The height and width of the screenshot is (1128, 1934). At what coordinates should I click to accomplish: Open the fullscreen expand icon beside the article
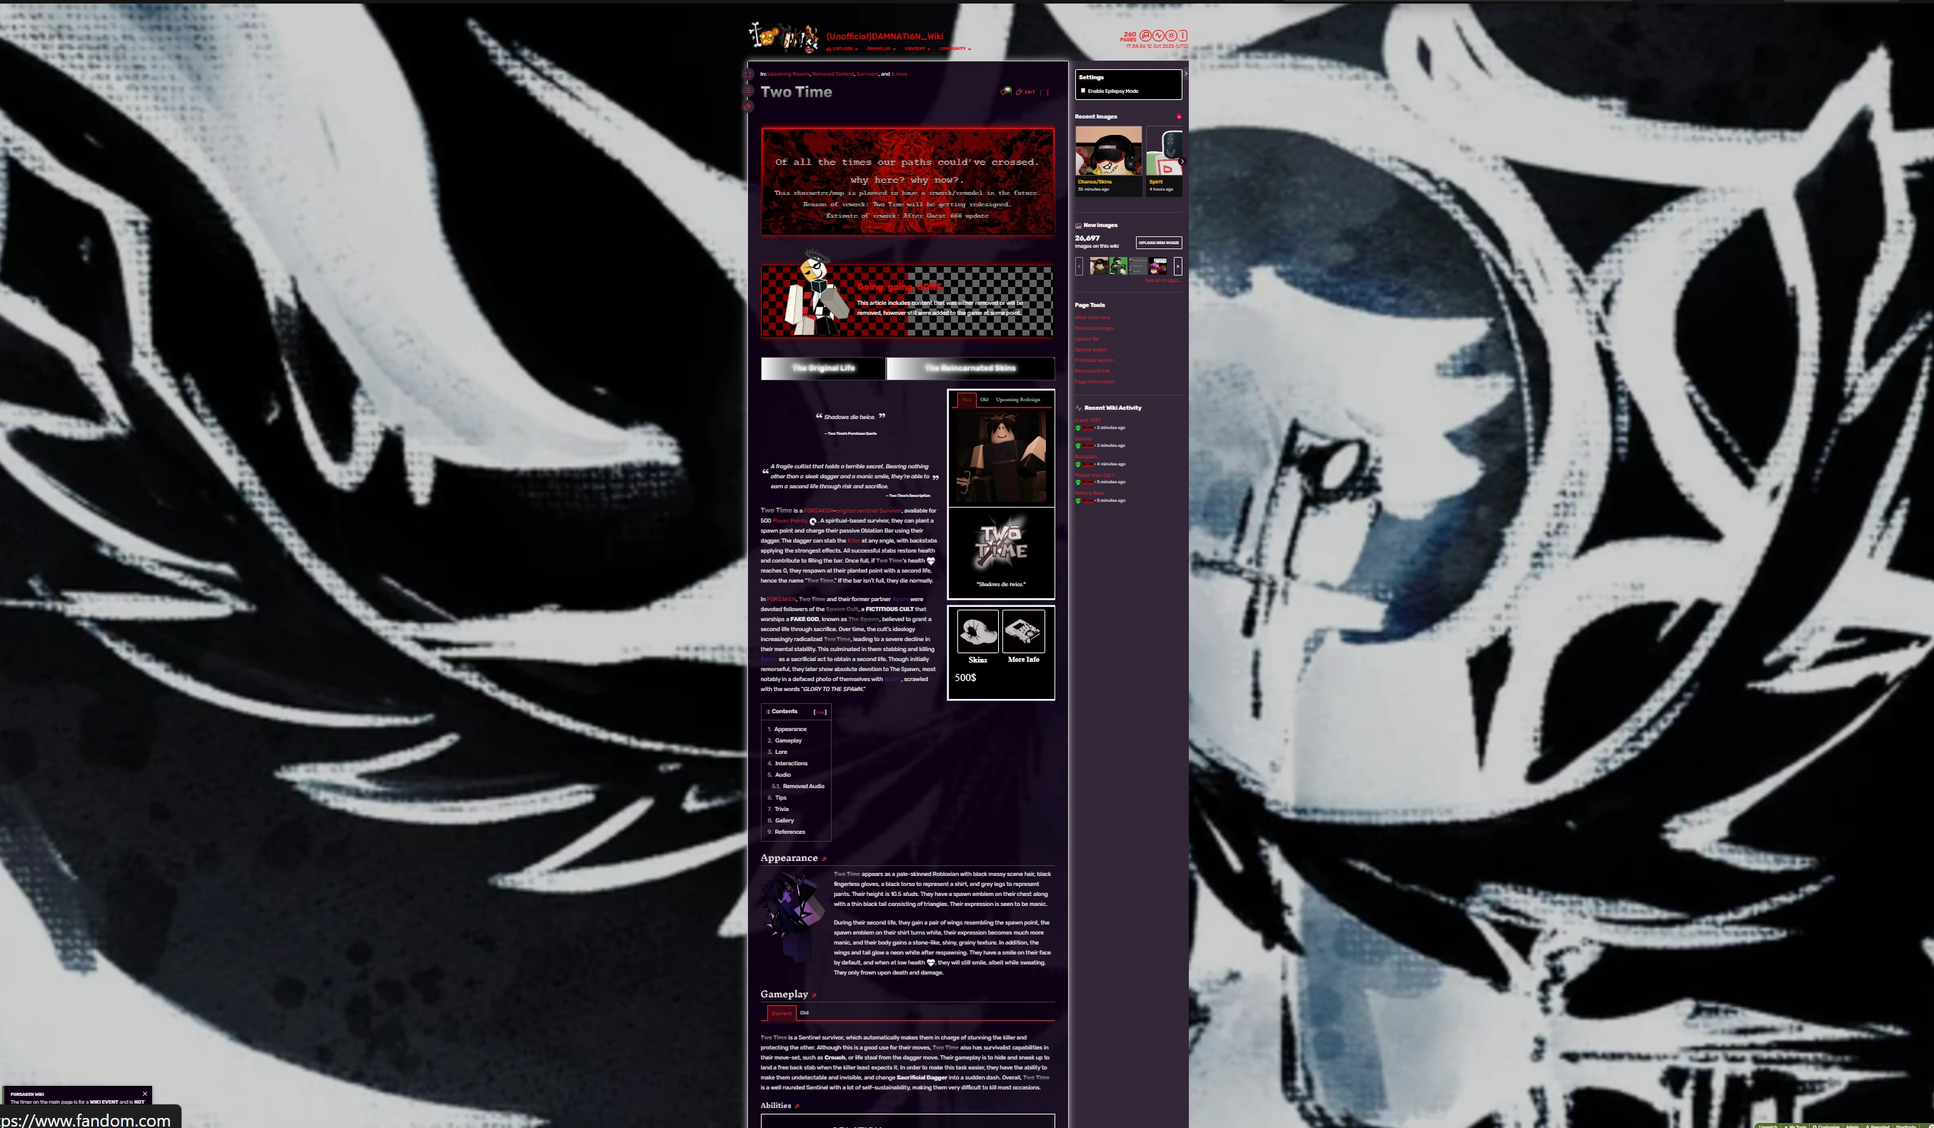click(747, 75)
